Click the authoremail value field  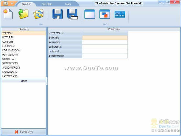click(105, 47)
